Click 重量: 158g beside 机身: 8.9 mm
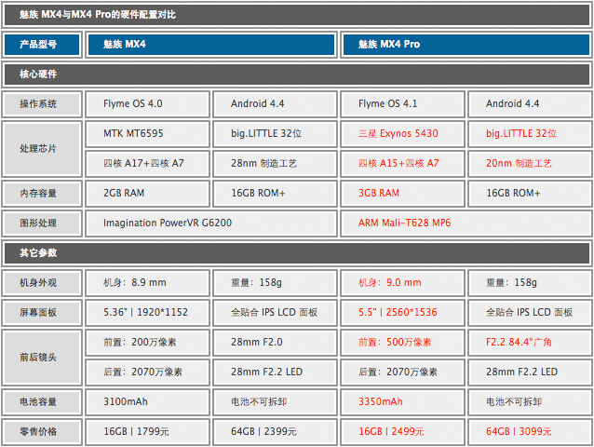 [275, 282]
